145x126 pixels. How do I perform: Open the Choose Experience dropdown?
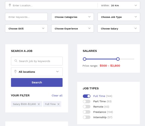[x=72, y=28]
